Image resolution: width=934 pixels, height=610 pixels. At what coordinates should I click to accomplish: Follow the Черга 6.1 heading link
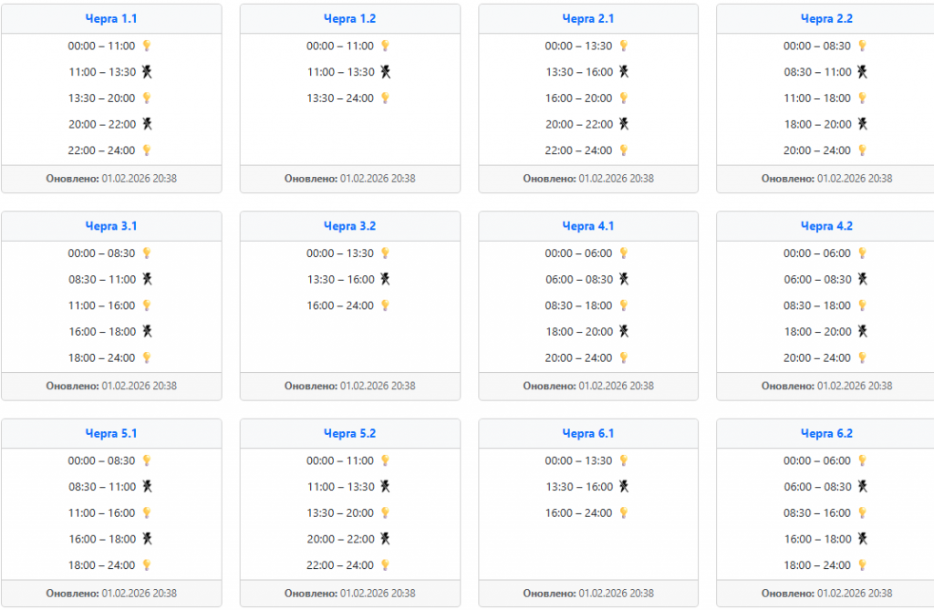click(588, 434)
